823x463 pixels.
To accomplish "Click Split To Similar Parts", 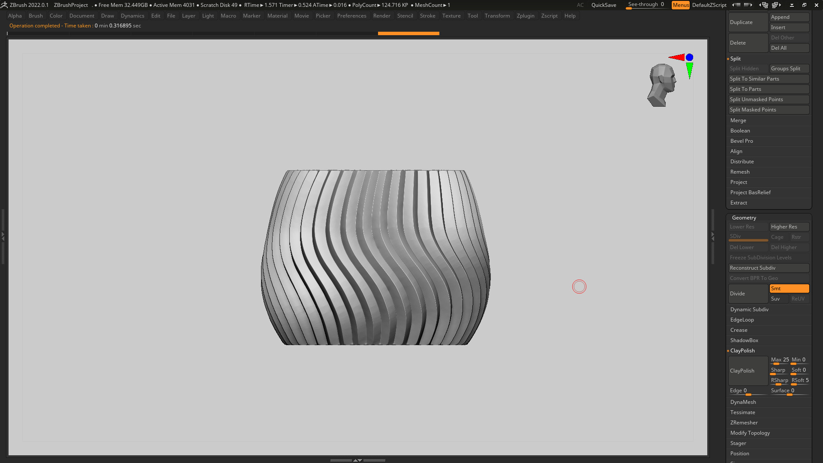I will tap(769, 79).
